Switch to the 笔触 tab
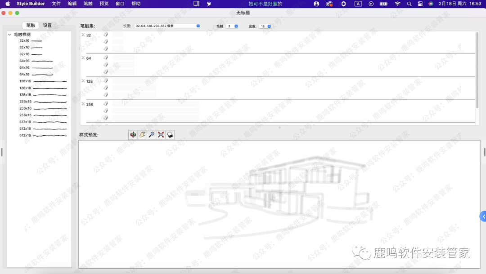486x274 pixels. click(31, 26)
